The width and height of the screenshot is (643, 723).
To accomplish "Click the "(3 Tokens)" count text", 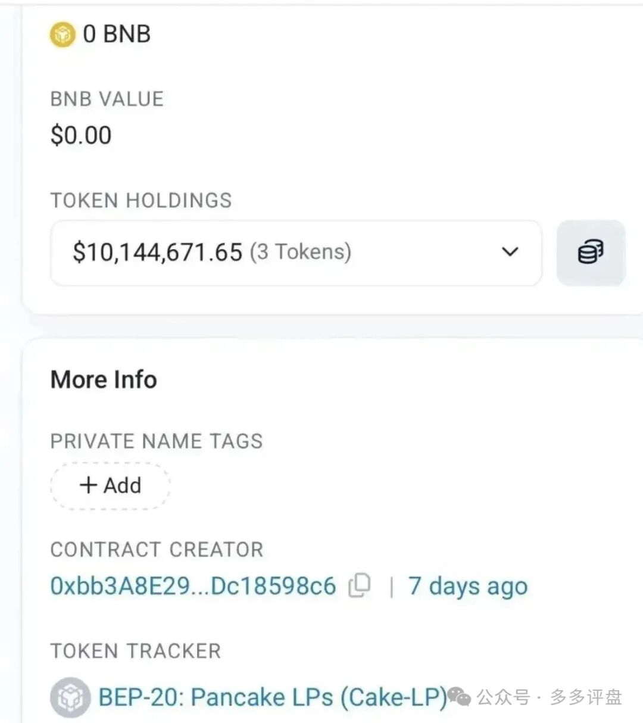I will (x=300, y=252).
